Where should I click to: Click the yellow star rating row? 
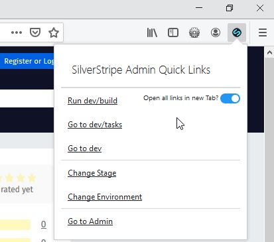18,178
